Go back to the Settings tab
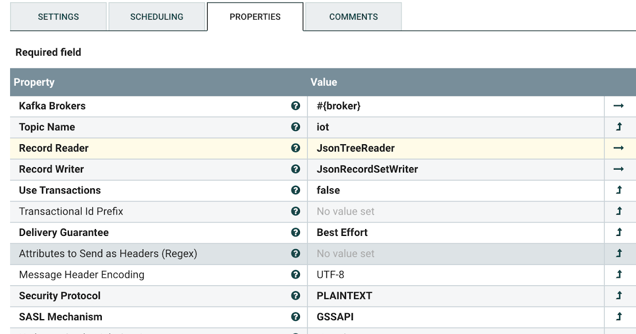636x334 pixels. click(x=58, y=16)
